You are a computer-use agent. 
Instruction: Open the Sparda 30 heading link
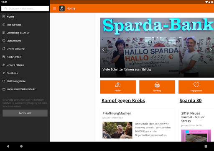(x=191, y=101)
